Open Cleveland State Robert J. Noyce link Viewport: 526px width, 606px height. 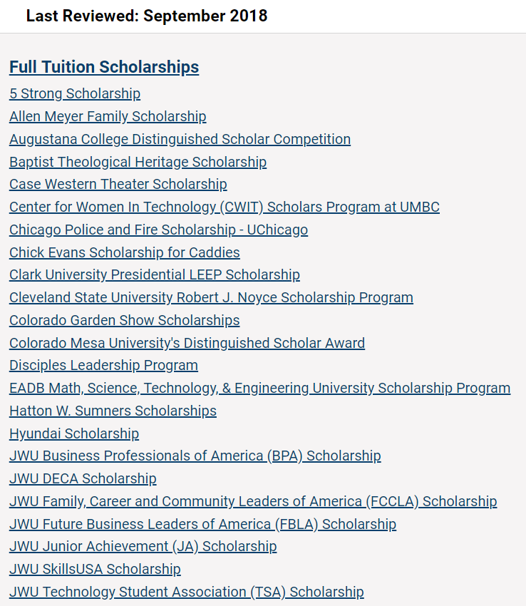tap(211, 297)
